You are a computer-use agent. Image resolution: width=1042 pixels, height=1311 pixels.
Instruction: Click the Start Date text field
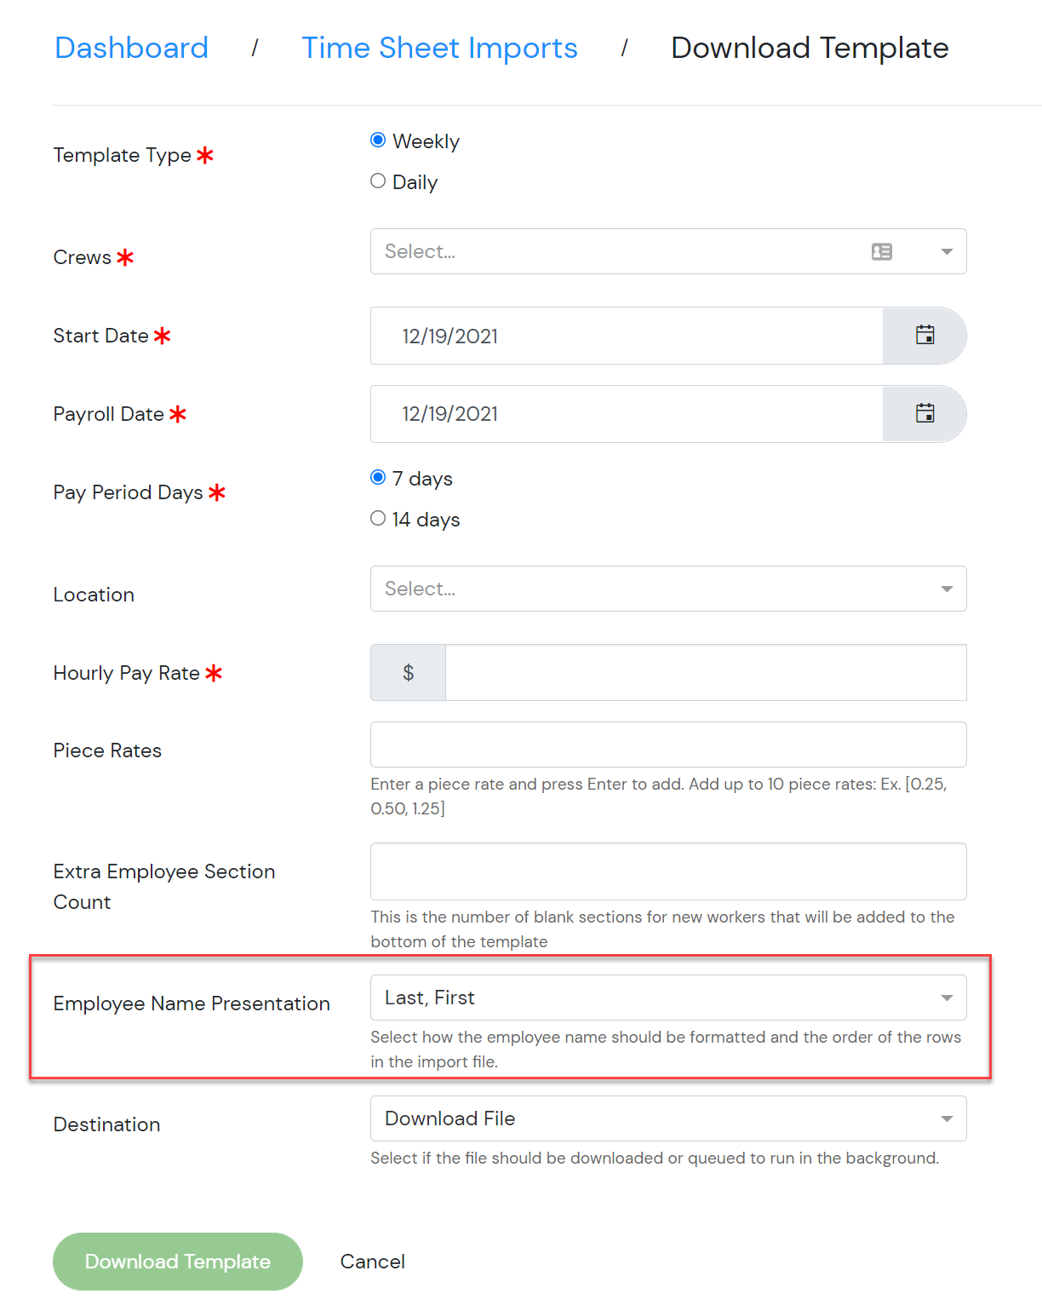(627, 336)
